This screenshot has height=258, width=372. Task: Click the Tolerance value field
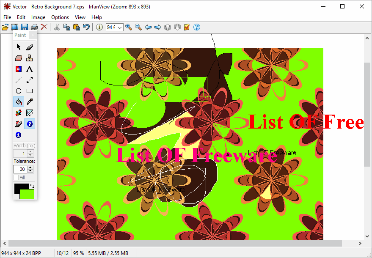point(20,169)
